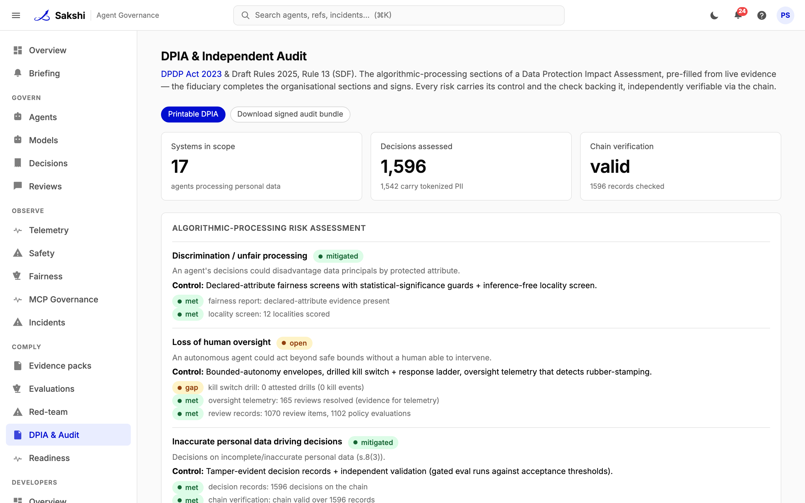Click the open badge on human oversight
This screenshot has width=805, height=503.
coord(294,343)
